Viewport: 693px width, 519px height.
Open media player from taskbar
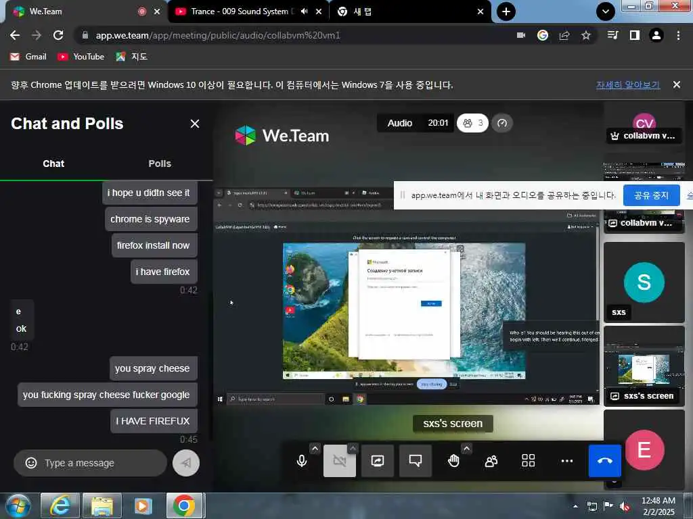(143, 506)
